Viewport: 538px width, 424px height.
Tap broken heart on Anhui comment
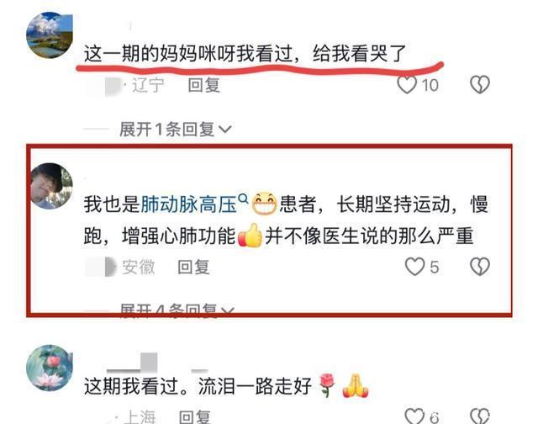pyautogui.click(x=479, y=267)
